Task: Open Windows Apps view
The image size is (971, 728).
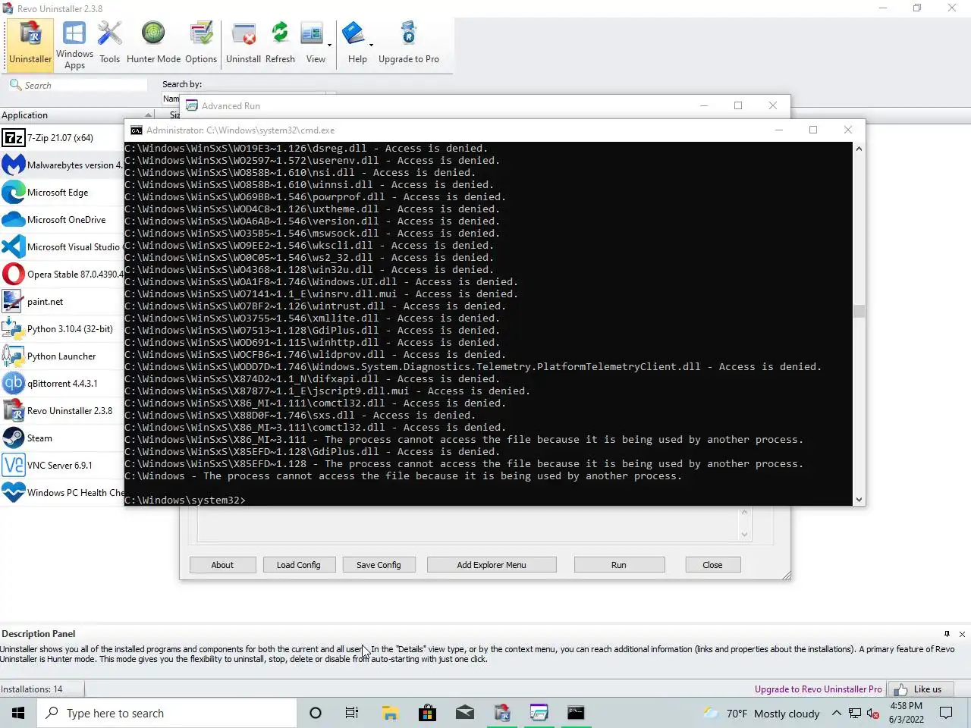Action: pyautogui.click(x=74, y=44)
